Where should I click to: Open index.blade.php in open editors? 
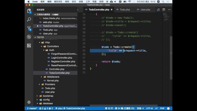(55, 18)
